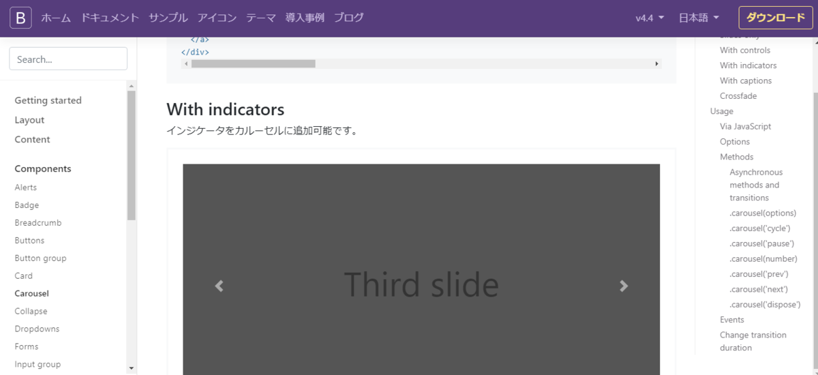Jump to Usage section
The image size is (818, 375).
pyautogui.click(x=721, y=111)
